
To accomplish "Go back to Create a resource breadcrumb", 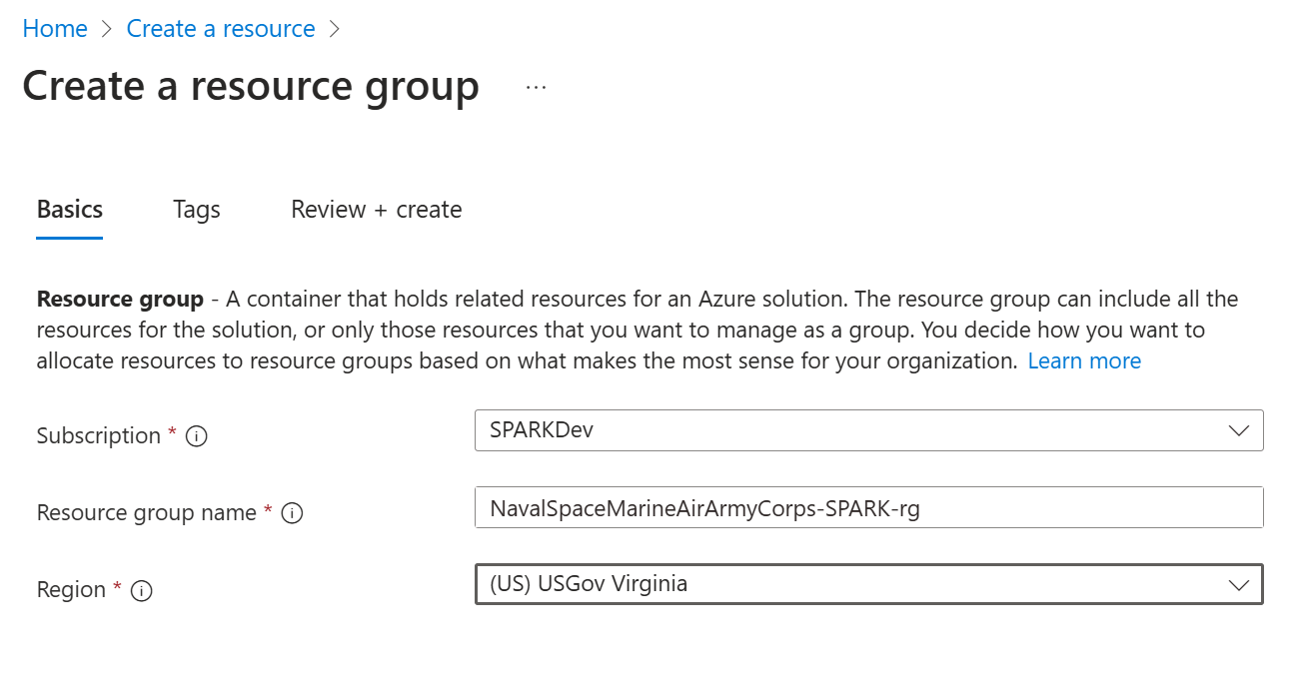I will [221, 29].
